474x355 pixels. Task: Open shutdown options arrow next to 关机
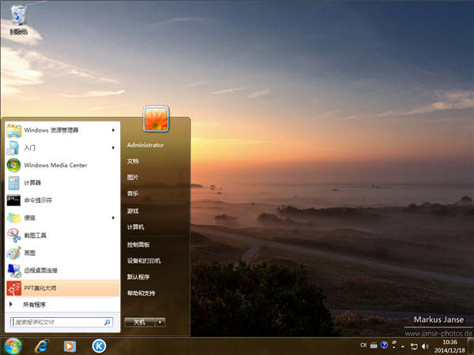point(160,322)
